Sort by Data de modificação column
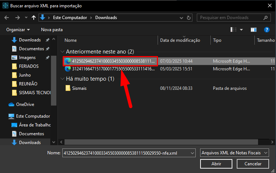 [x=180, y=40]
